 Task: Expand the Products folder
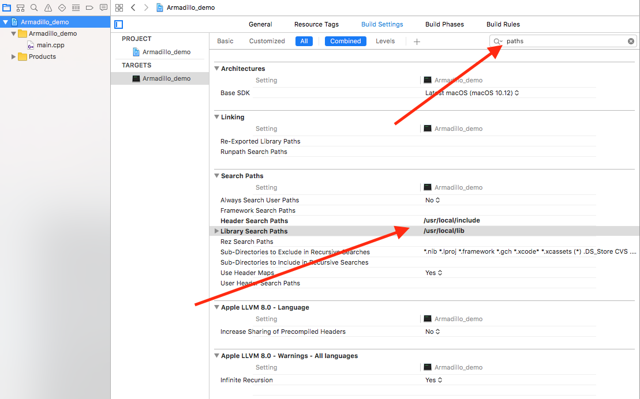pyautogui.click(x=13, y=57)
